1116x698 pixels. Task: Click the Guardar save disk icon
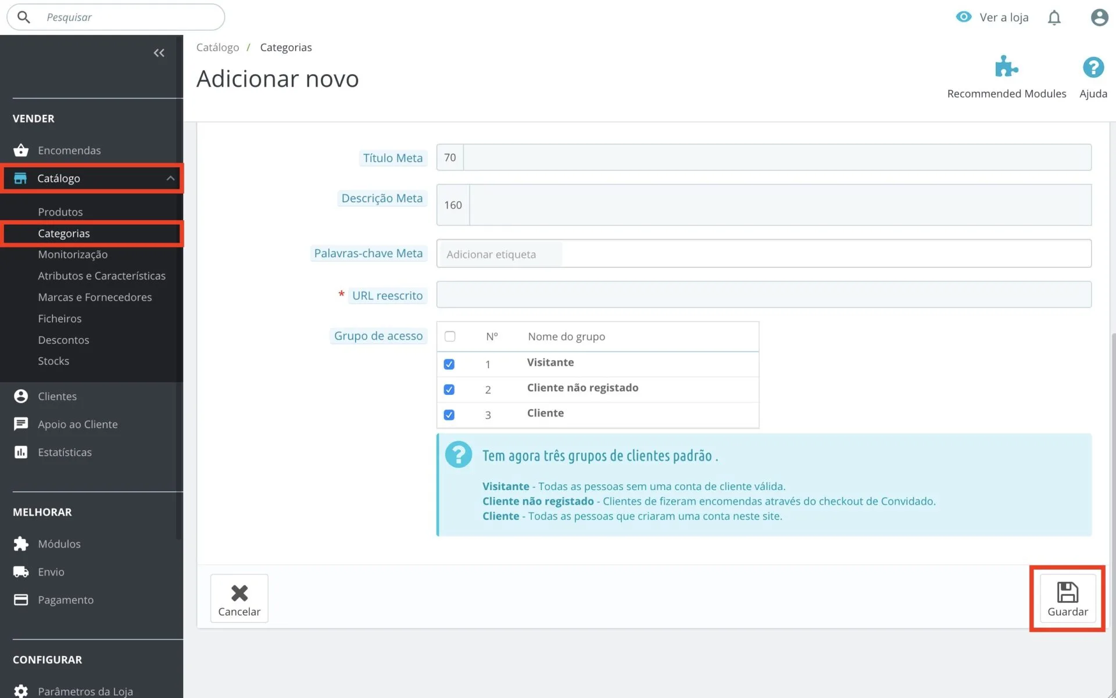coord(1067,592)
